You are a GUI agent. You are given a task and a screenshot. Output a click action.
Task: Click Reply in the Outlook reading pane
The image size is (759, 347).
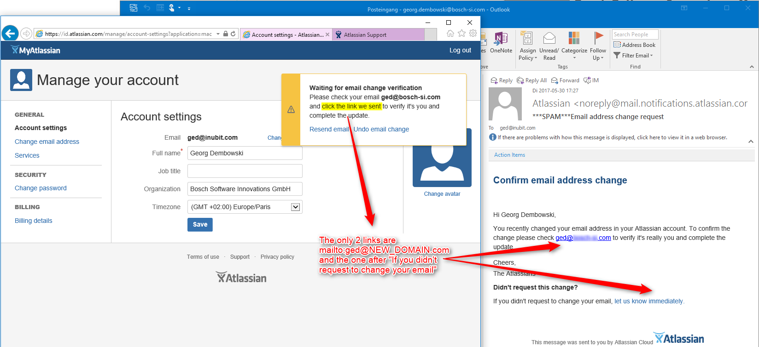(502, 80)
